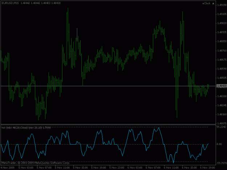Click the eClock expert advisor icon
Viewport: 227px width, 170px height.
point(213,4)
